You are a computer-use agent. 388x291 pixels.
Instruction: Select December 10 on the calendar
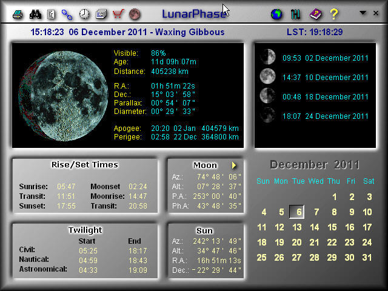click(x=367, y=212)
